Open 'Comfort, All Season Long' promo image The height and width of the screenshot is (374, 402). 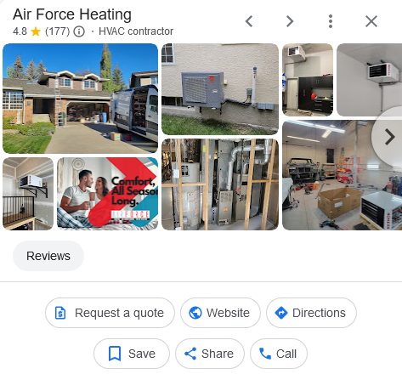click(x=107, y=194)
